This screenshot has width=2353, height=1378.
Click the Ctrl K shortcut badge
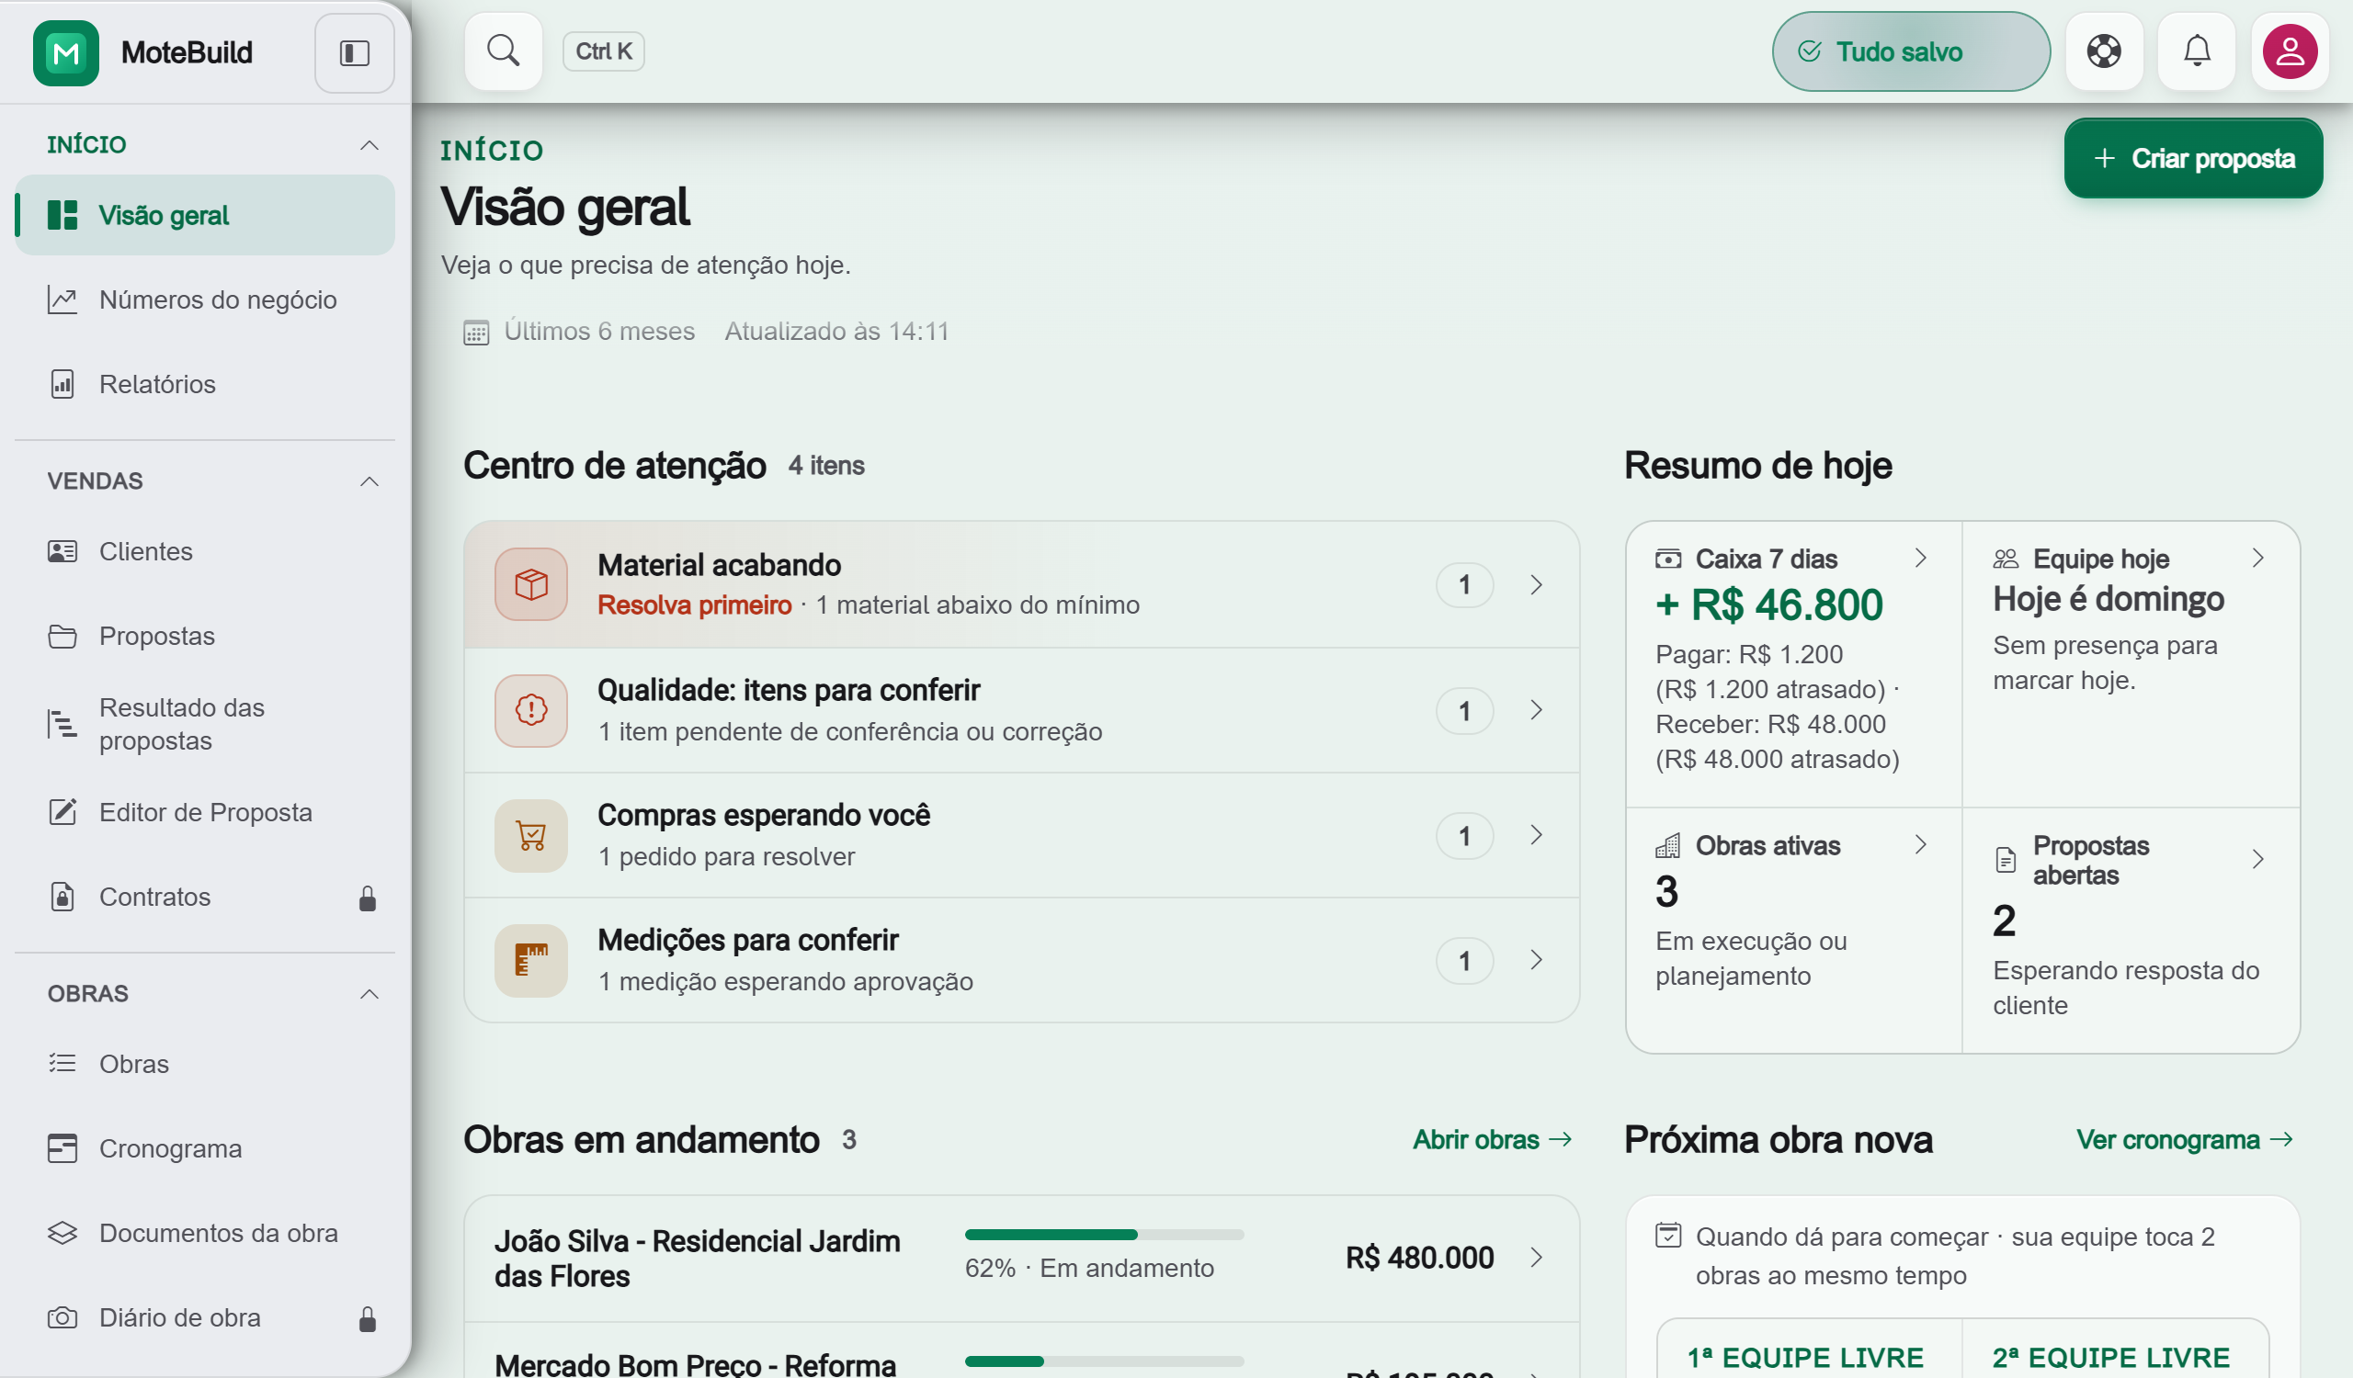point(603,51)
